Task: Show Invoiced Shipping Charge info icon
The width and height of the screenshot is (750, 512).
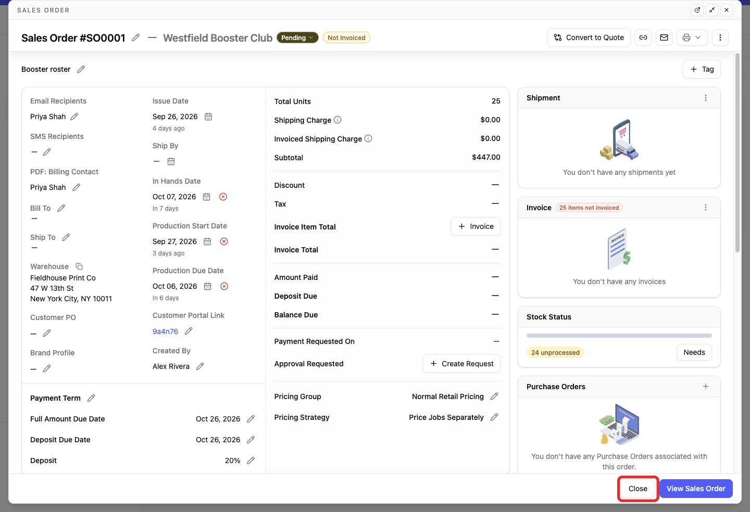Action: (368, 138)
